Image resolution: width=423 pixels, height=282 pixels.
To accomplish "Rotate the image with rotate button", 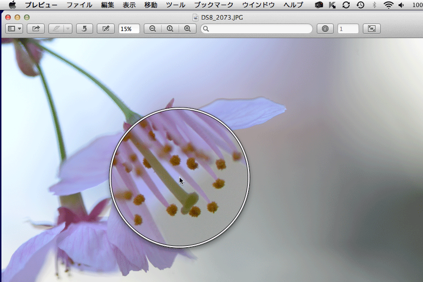I will 84,29.
